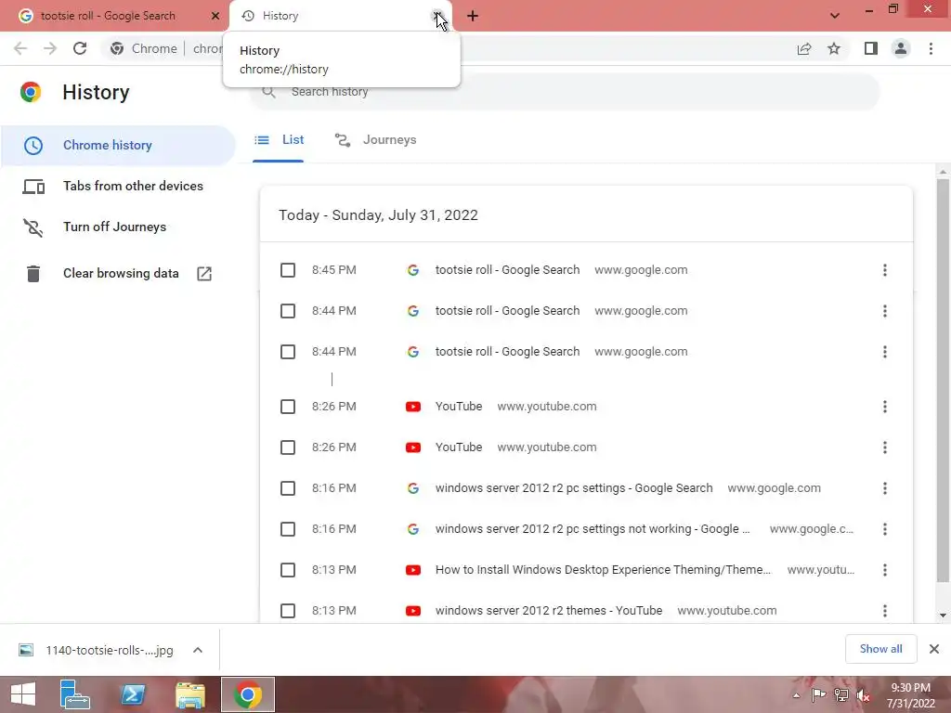Open File Explorer from the taskbar

click(190, 694)
